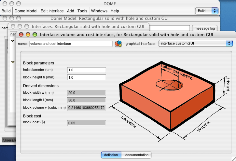Open the Tools menu
The image size is (236, 161).
pos(82,11)
